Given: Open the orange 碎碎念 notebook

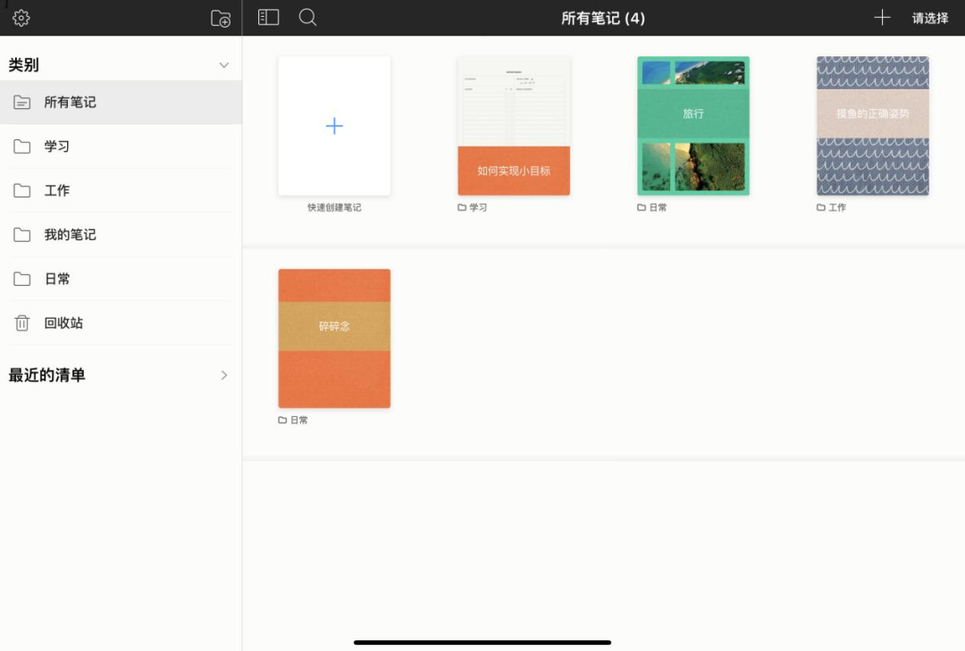Looking at the screenshot, I should (333, 338).
